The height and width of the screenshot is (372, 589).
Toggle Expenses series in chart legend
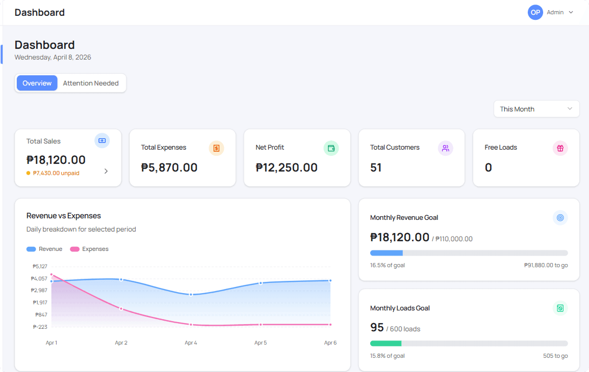pyautogui.click(x=89, y=249)
